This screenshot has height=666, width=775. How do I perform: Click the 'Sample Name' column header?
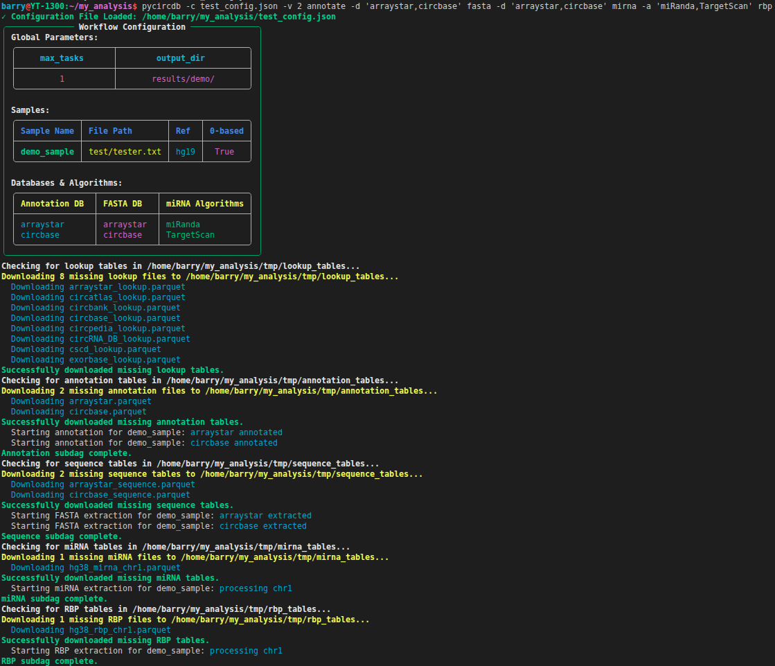click(x=47, y=131)
